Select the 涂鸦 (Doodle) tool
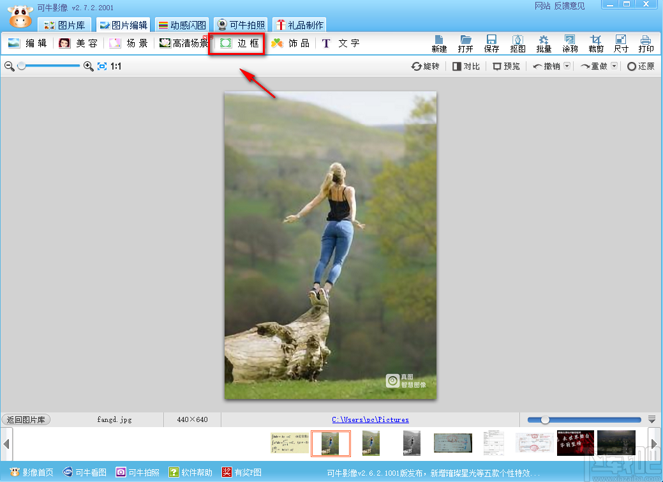 570,44
